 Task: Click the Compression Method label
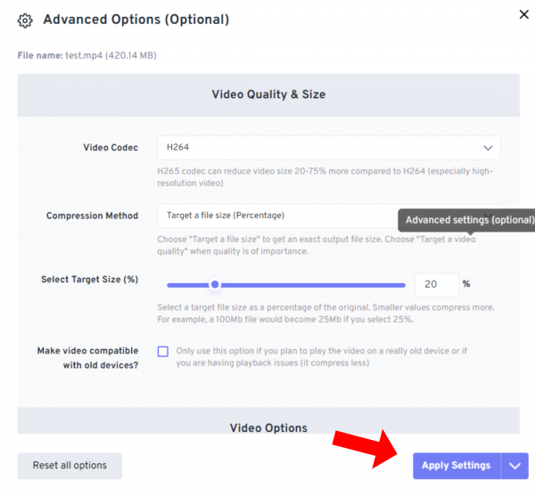(x=92, y=216)
